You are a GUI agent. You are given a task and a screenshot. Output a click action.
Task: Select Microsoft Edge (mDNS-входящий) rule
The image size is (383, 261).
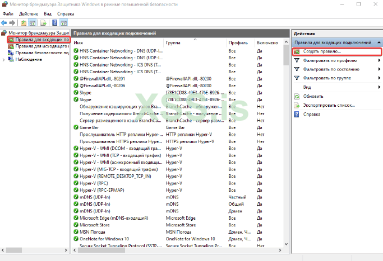(178, 218)
